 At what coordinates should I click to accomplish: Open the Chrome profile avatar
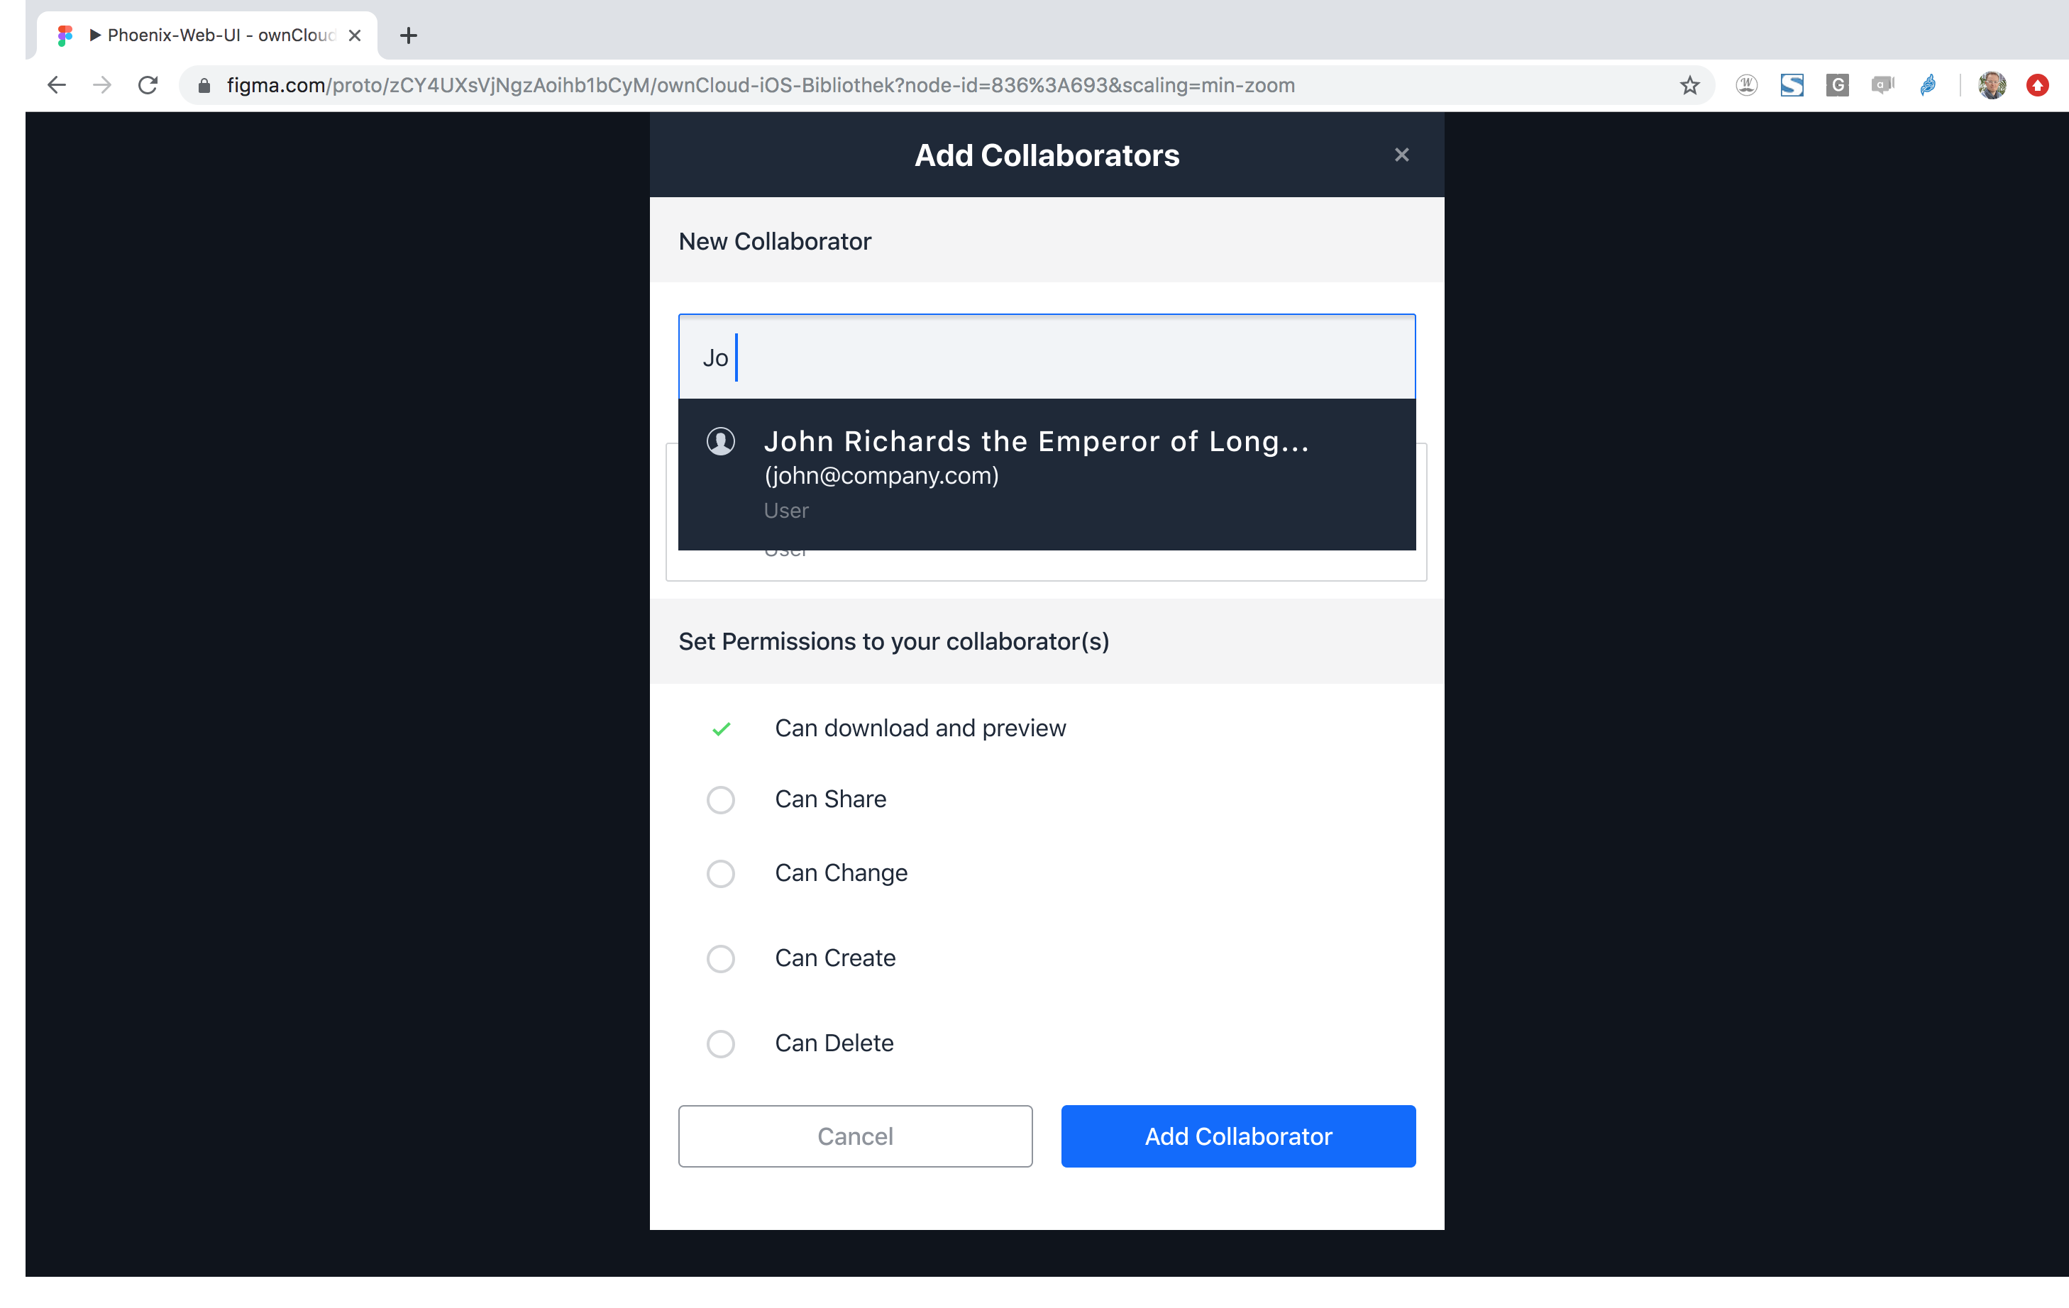1992,85
